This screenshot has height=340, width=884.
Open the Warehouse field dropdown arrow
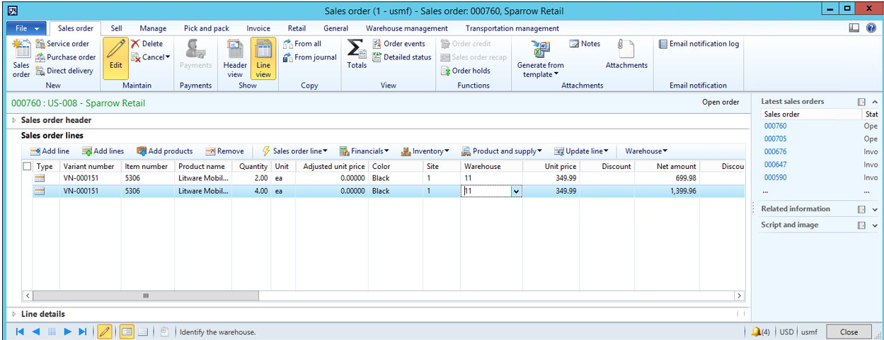(516, 192)
